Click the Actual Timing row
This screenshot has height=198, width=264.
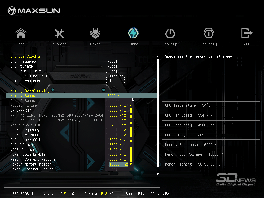click(23, 105)
